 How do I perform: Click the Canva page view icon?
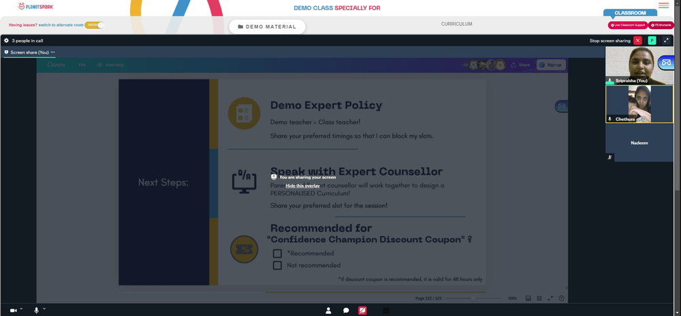pyautogui.click(x=528, y=298)
